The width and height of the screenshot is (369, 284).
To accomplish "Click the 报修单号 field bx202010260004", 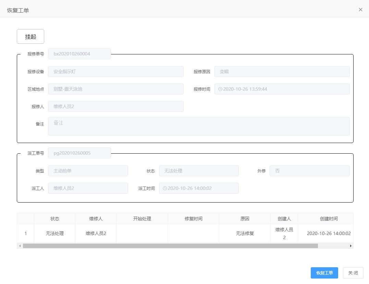I will click(x=79, y=54).
